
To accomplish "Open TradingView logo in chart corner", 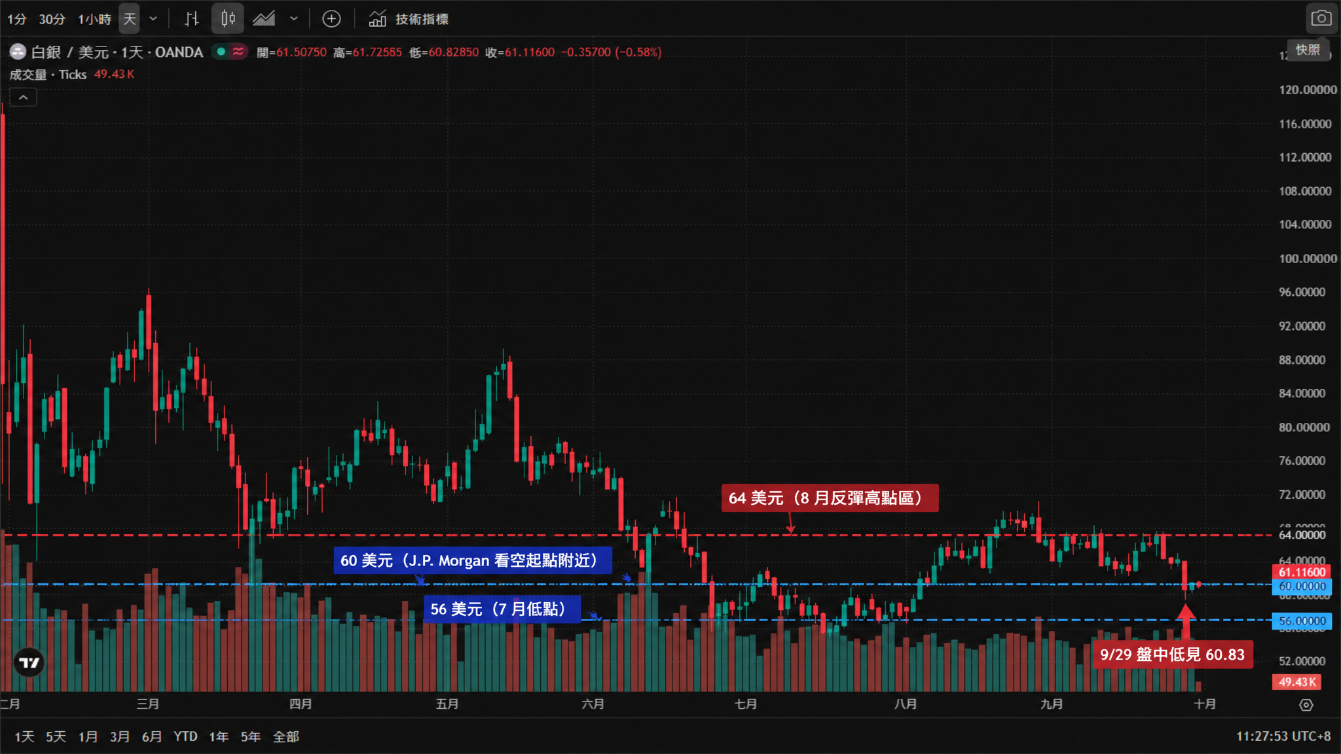I will click(x=29, y=663).
